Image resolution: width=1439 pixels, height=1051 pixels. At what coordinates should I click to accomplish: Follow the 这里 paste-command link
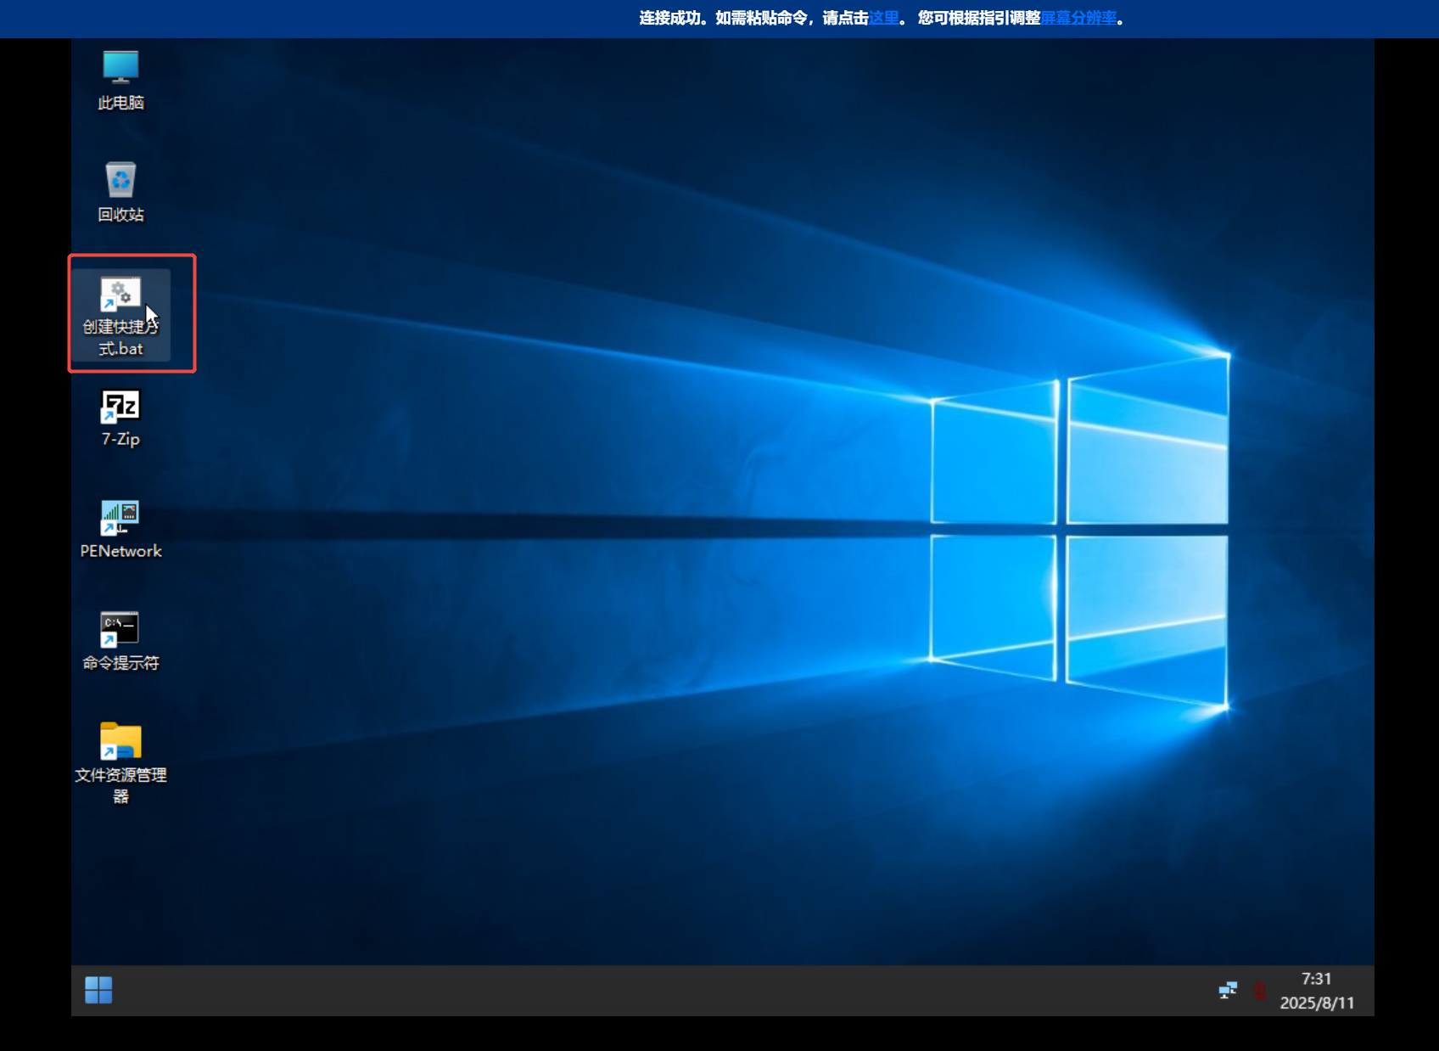coord(883,18)
